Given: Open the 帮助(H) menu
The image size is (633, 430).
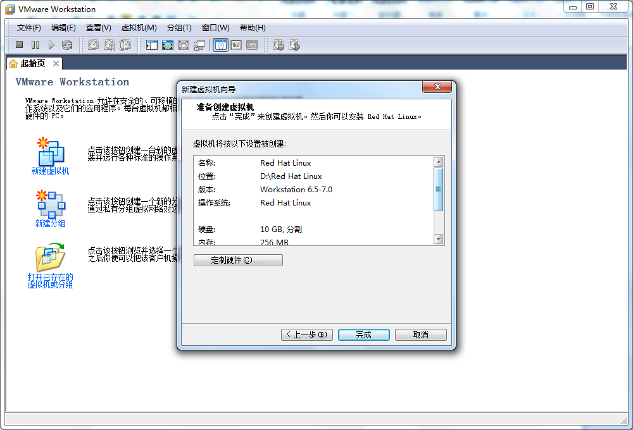Looking at the screenshot, I should (253, 28).
